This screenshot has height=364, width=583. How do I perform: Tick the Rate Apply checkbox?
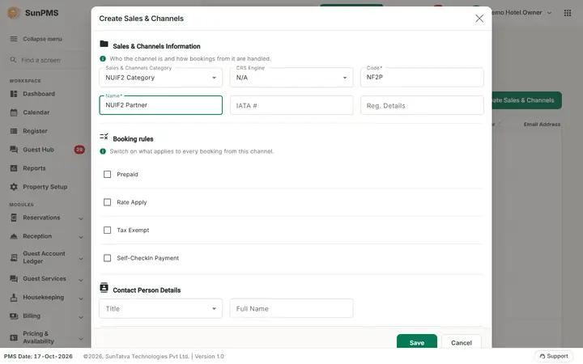pos(107,202)
